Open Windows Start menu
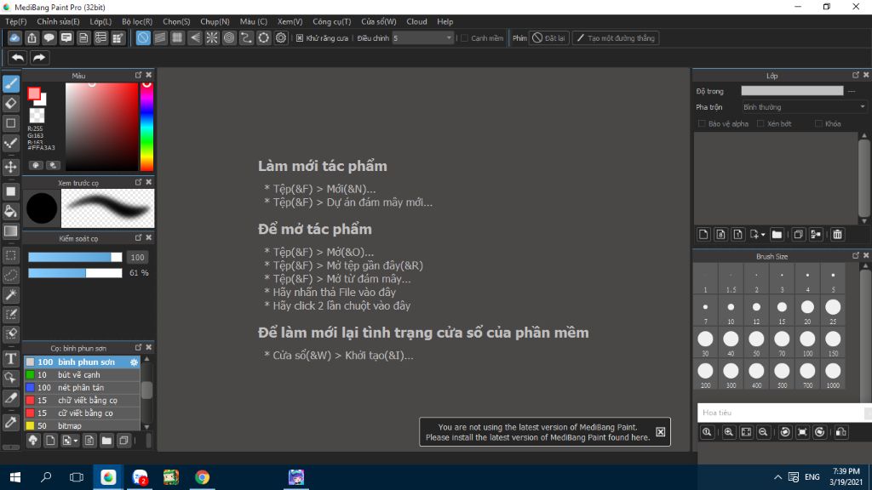 (x=15, y=477)
